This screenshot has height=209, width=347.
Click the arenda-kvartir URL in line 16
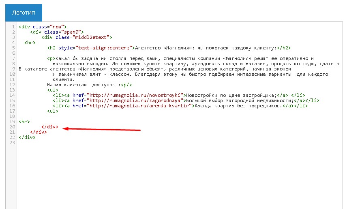[139, 106]
